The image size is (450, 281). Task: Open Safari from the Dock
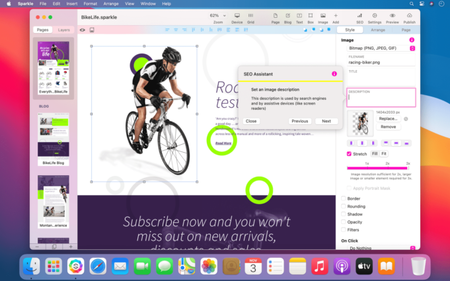coord(98,266)
